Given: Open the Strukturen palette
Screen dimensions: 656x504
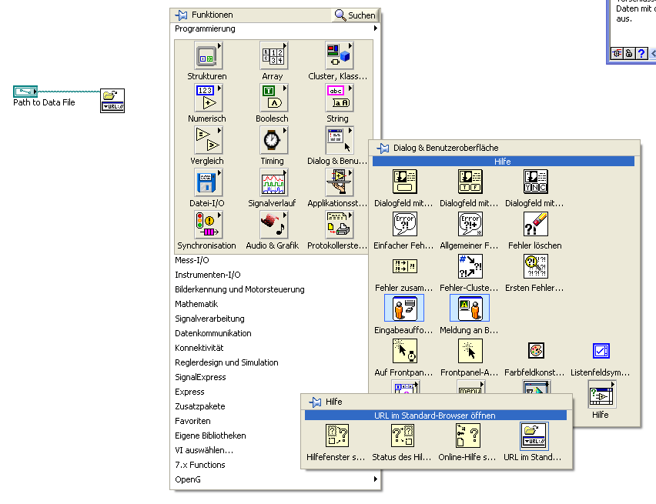Looking at the screenshot, I should click(208, 55).
